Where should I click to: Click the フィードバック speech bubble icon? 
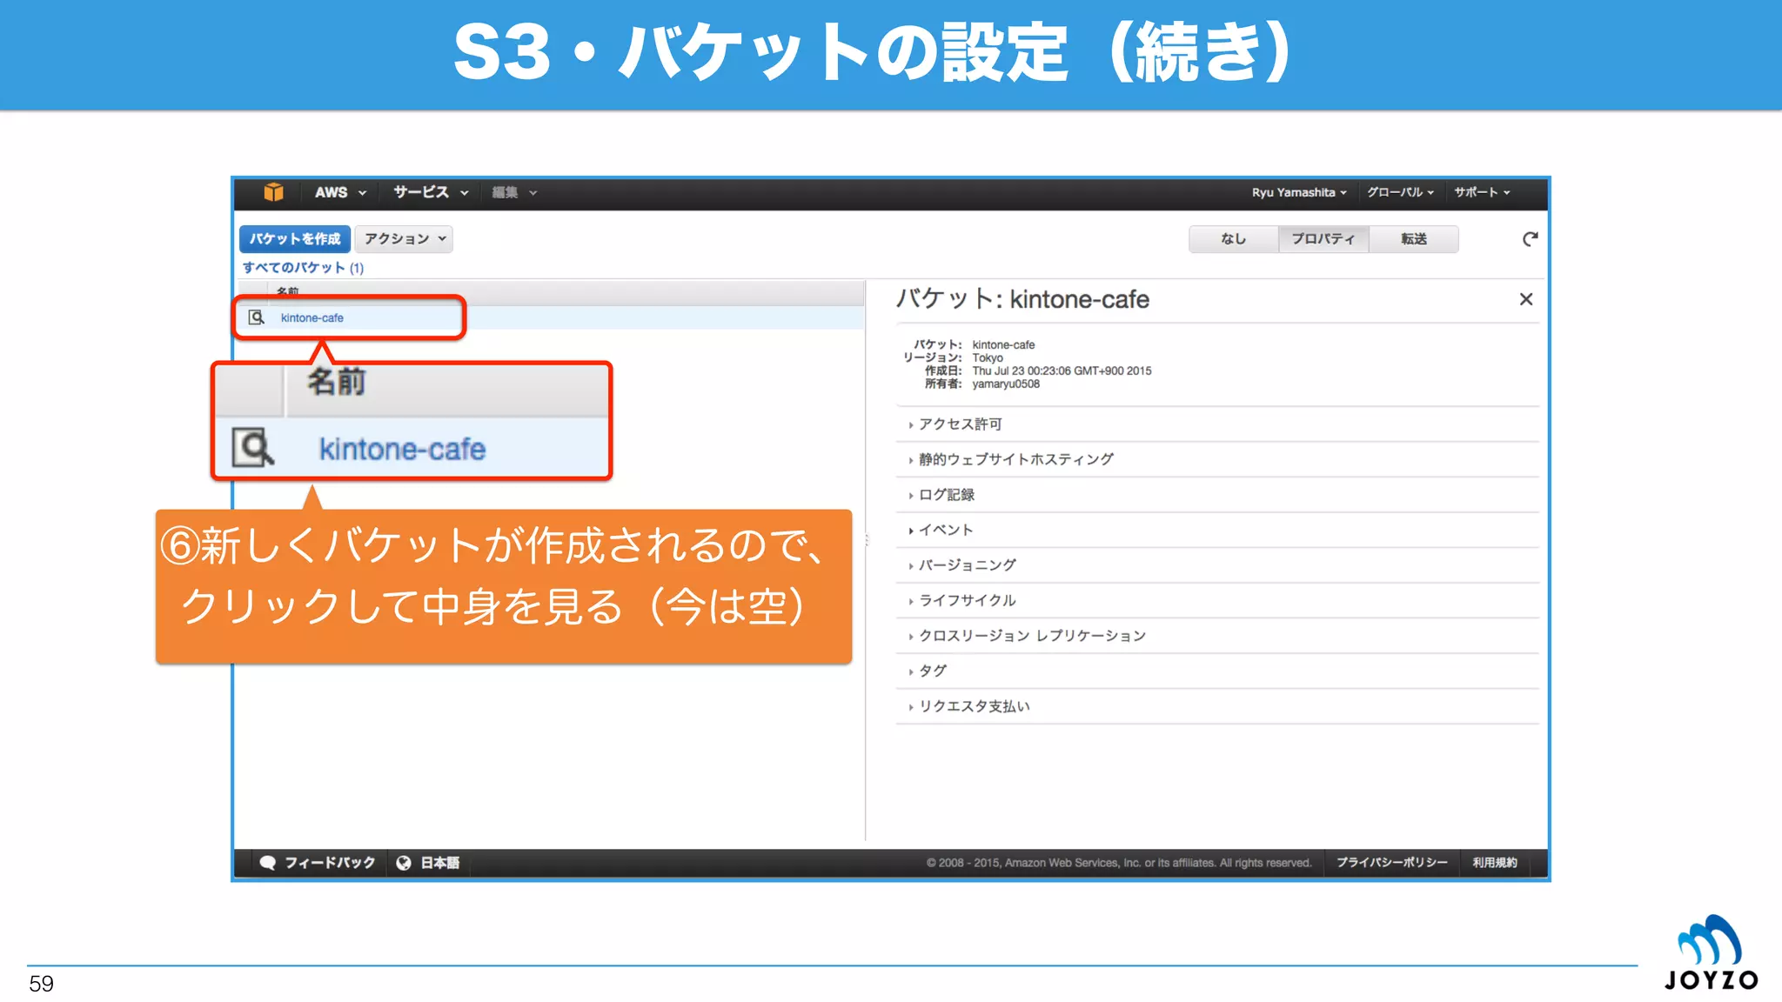pyautogui.click(x=268, y=863)
